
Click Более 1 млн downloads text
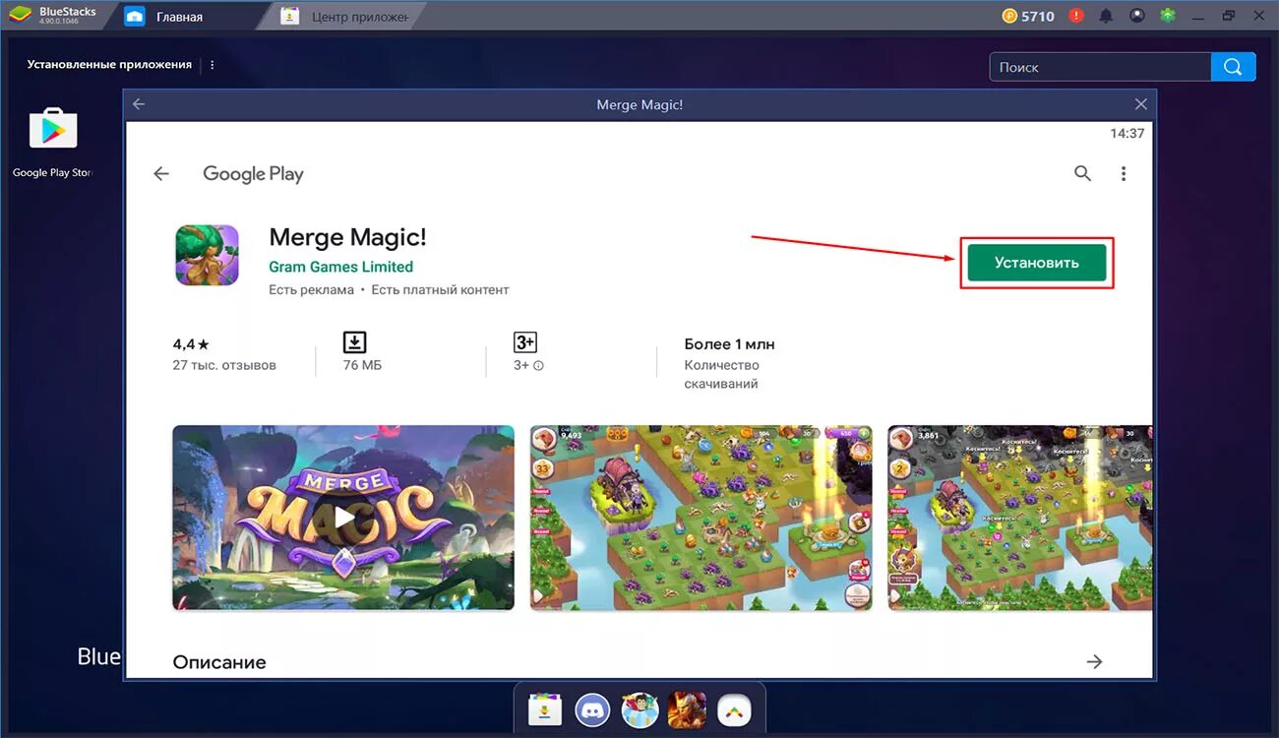[729, 344]
